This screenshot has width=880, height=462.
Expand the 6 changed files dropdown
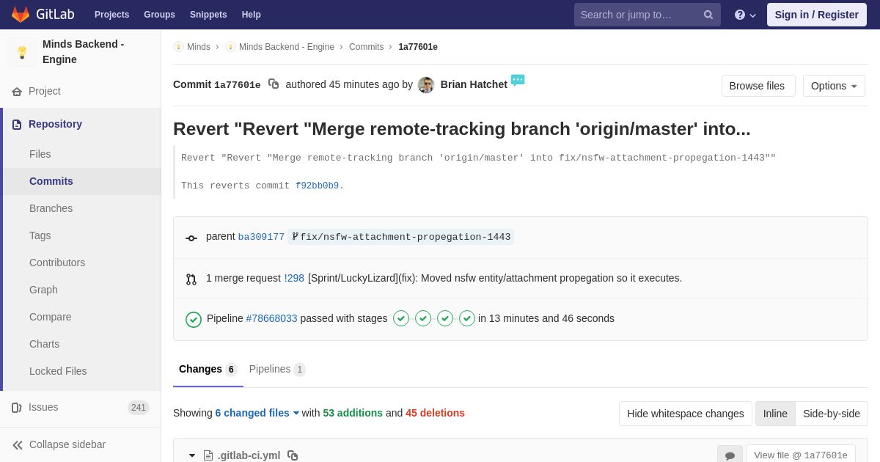coord(257,413)
